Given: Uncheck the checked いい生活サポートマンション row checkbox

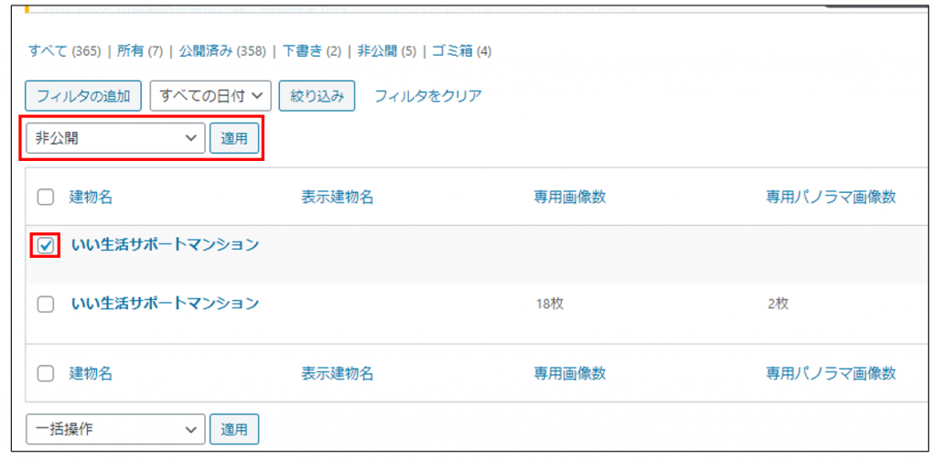Looking at the screenshot, I should point(46,245).
